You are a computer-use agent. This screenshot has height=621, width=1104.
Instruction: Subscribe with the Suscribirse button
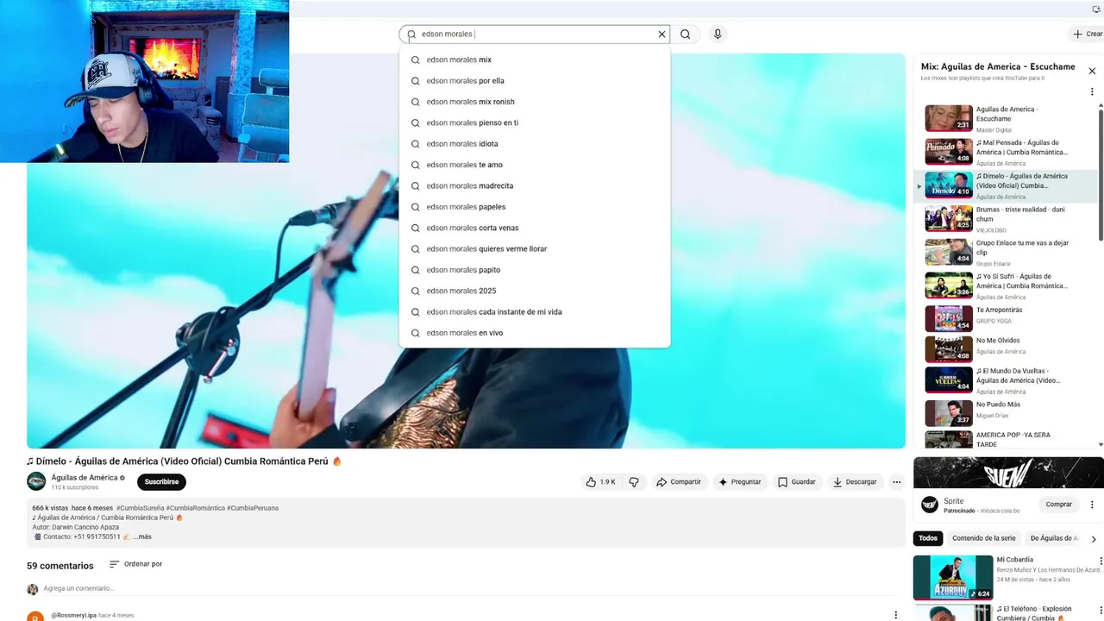click(161, 482)
